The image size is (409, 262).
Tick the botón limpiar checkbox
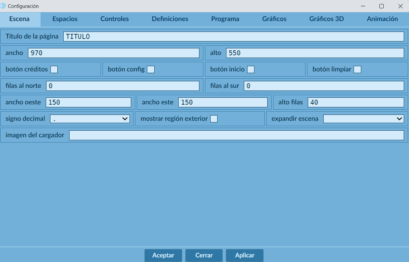tap(357, 69)
